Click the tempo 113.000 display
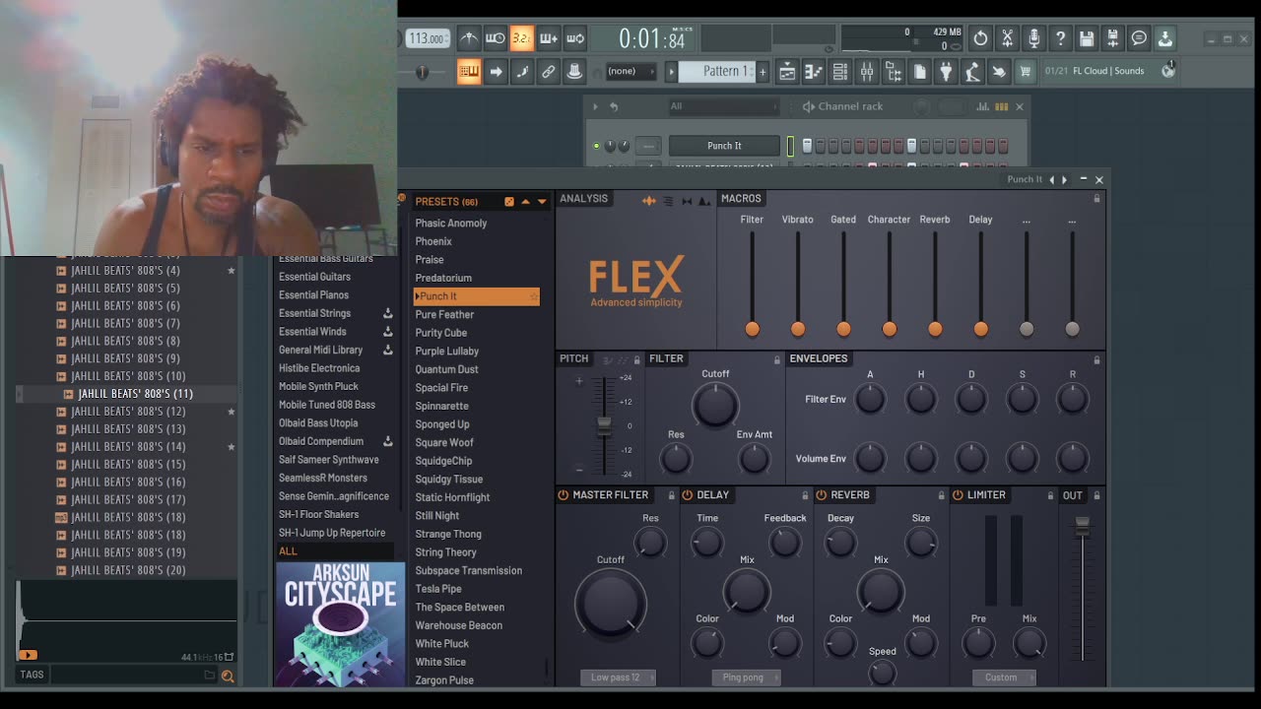This screenshot has height=709, width=1261. coord(427,38)
